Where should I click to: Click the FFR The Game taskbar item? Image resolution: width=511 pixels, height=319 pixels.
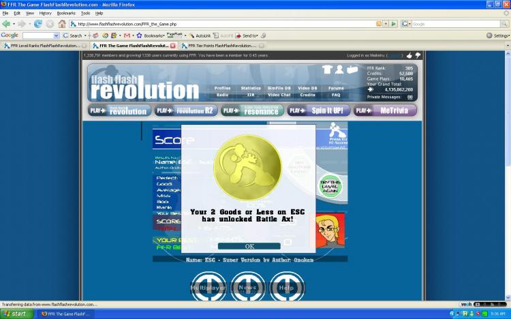(x=65, y=314)
